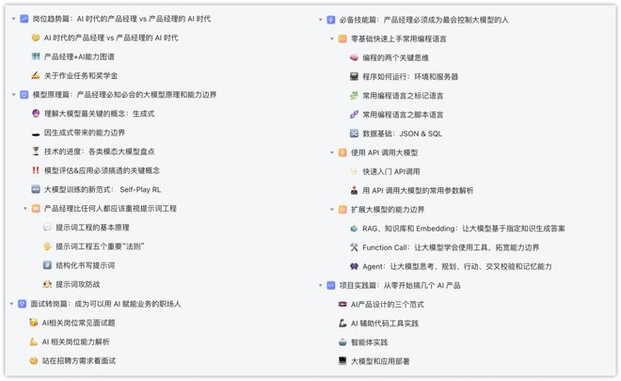The image size is (621, 381).
Task: Collapse the 产品经理比任何人都应该重视提示词工程 arrow
Action: 25,208
